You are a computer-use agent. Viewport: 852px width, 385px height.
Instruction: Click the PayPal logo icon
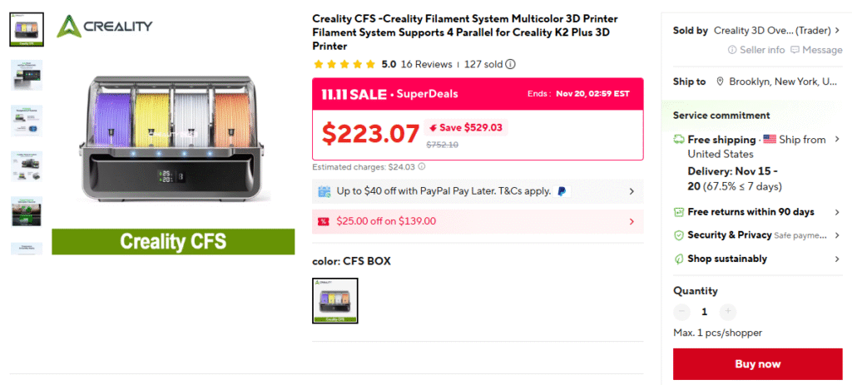pyautogui.click(x=562, y=191)
